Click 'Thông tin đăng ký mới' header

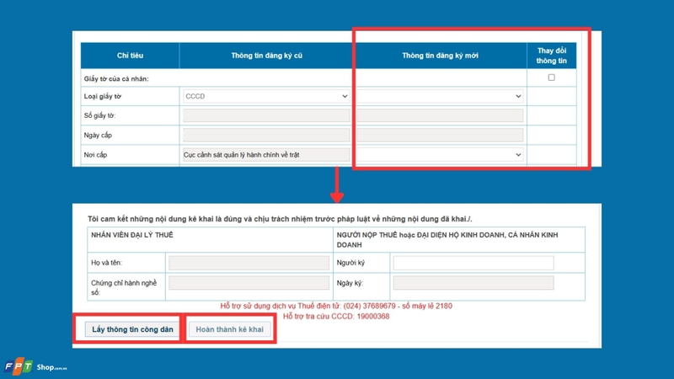440,56
